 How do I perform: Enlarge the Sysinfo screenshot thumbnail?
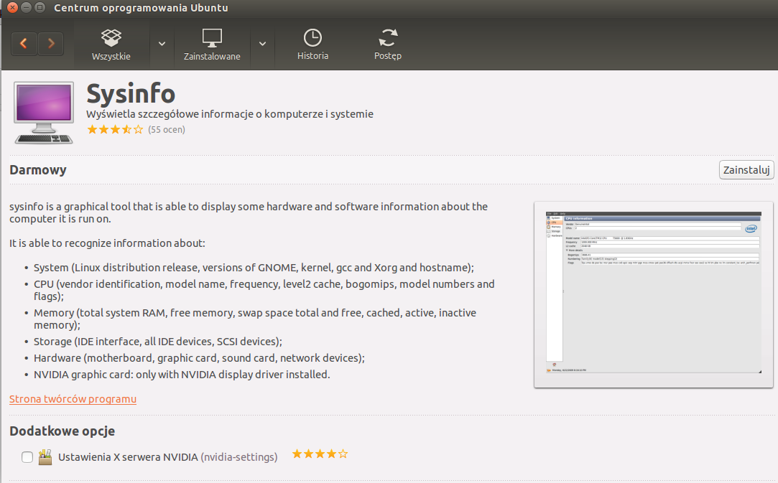coord(654,294)
